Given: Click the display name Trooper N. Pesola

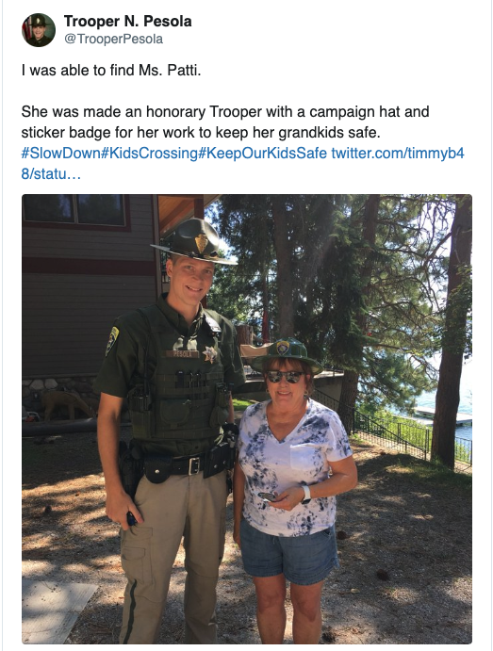Looking at the screenshot, I should coord(127,21).
